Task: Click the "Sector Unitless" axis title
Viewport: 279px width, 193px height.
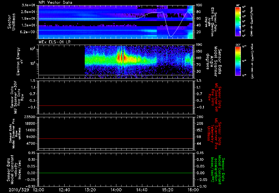Action: click(11, 22)
